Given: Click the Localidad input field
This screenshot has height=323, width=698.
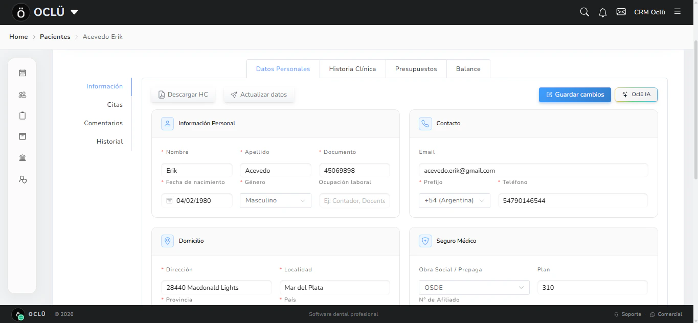Looking at the screenshot, I should (x=334, y=287).
